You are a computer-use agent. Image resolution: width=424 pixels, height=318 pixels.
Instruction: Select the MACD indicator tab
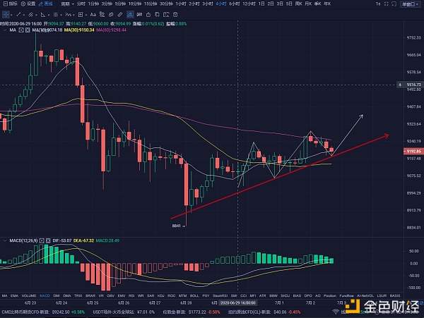click(x=45, y=294)
